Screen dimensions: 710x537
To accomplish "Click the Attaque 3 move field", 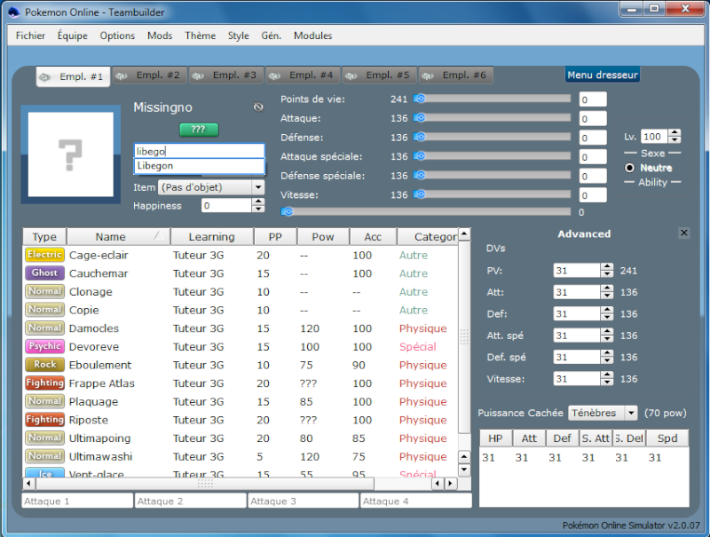I will (304, 501).
